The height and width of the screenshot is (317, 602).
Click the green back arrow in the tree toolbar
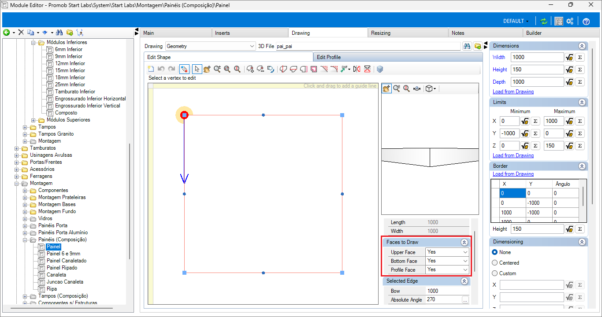6,33
